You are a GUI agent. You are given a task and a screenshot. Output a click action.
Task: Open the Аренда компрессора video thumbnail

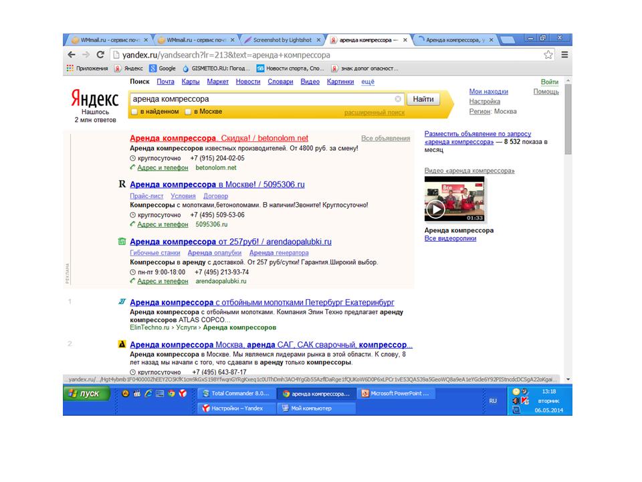click(454, 199)
